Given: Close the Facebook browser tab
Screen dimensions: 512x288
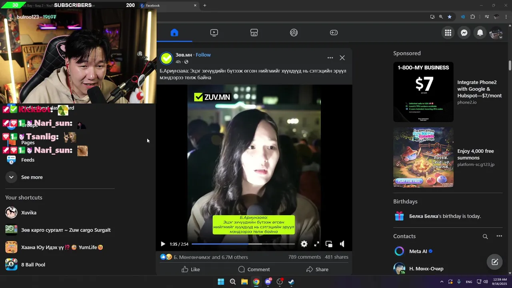Looking at the screenshot, I should click(195, 5).
